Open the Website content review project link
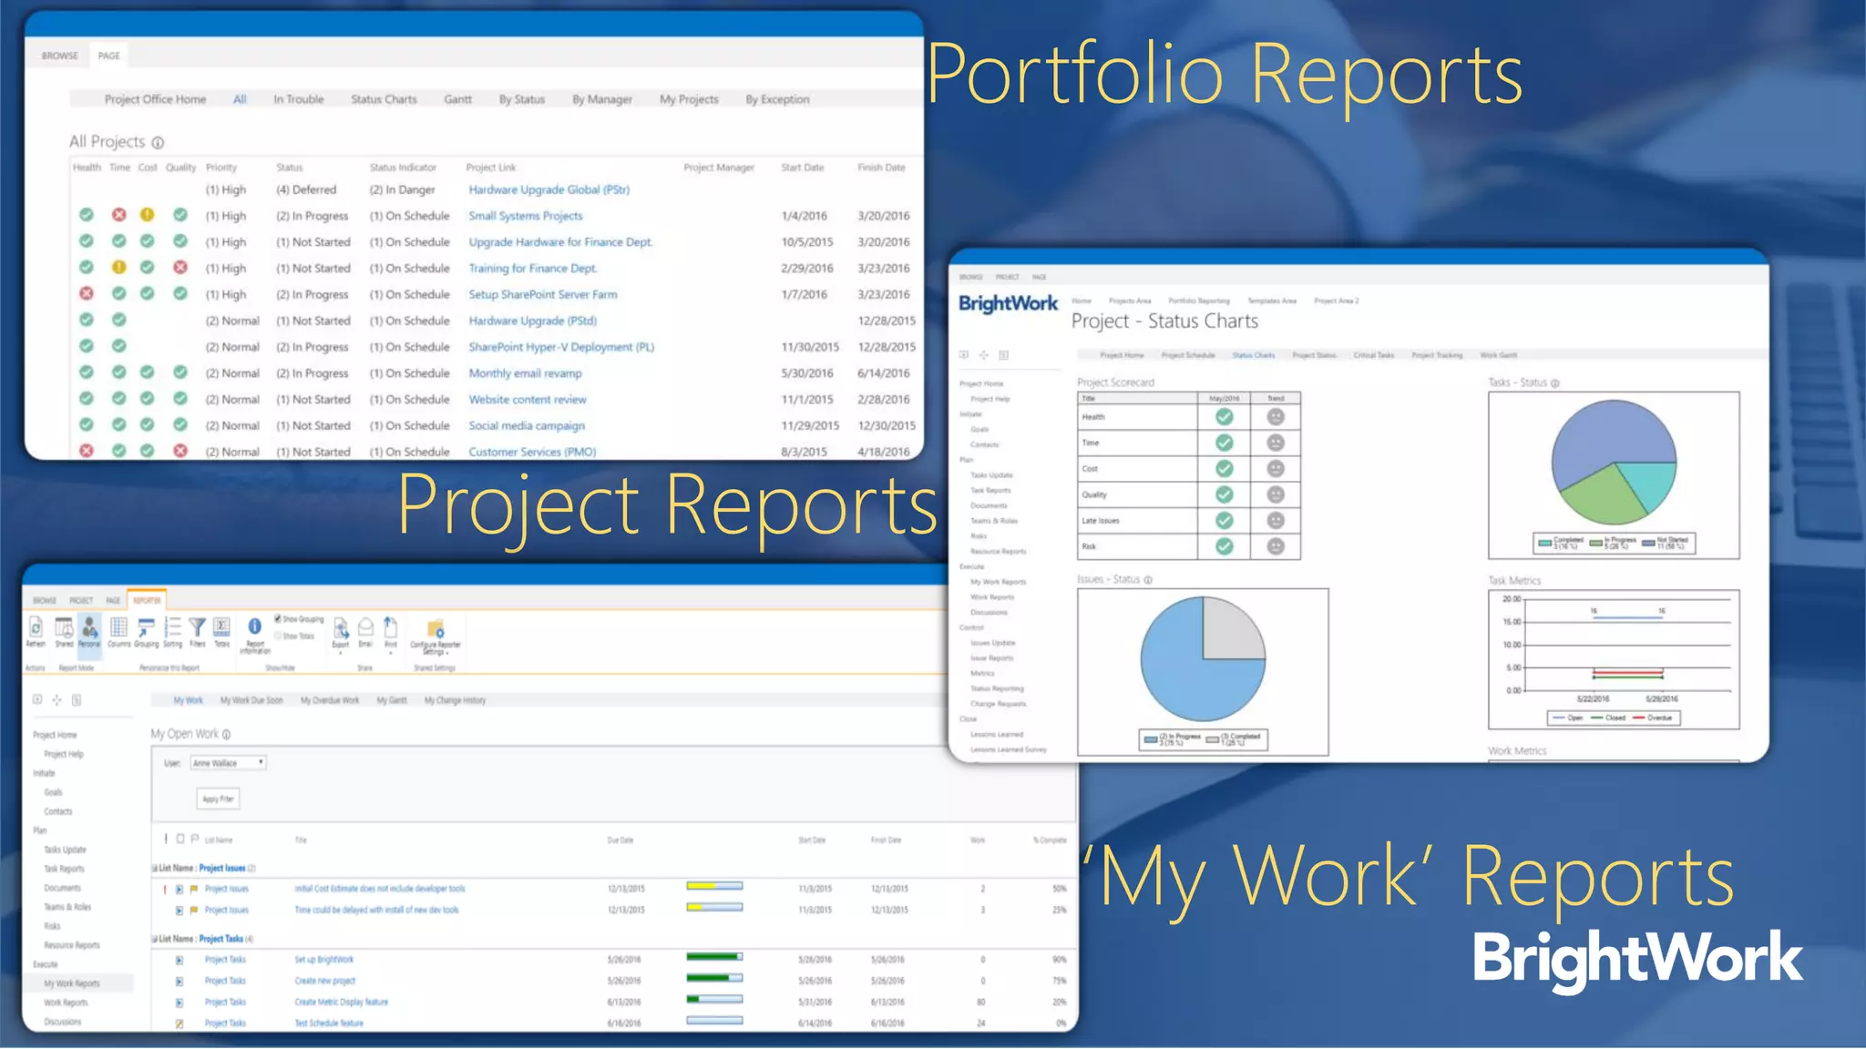The image size is (1866, 1049). pos(528,399)
